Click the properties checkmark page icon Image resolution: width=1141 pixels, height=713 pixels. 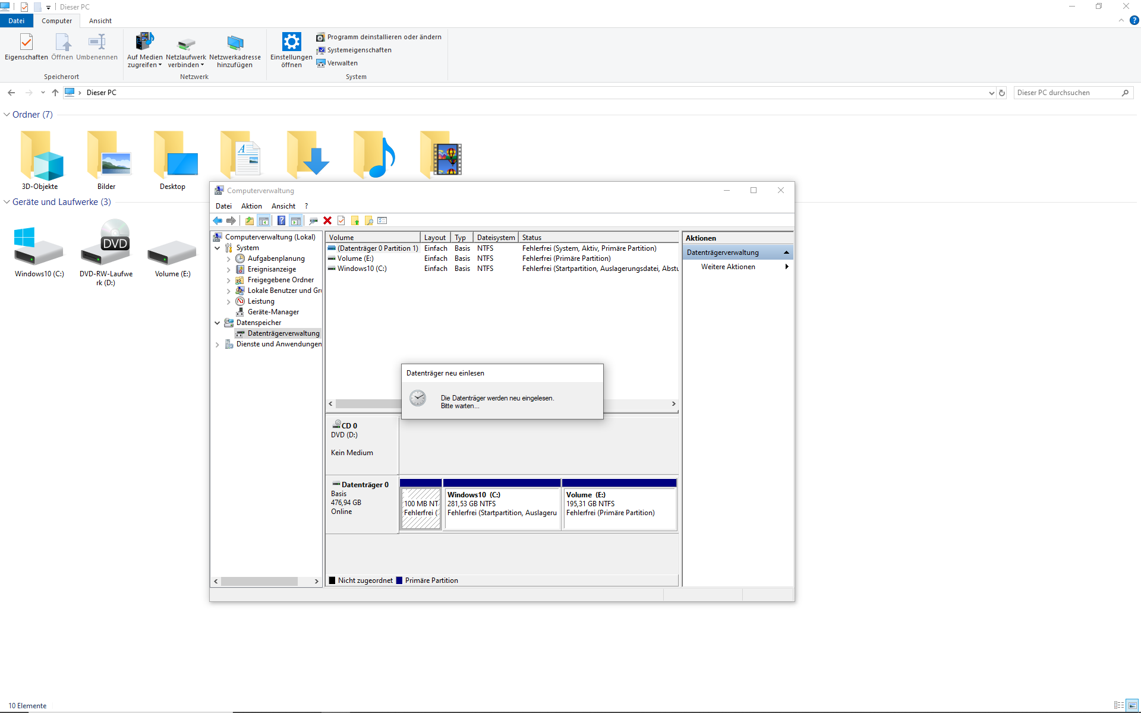[x=341, y=221]
